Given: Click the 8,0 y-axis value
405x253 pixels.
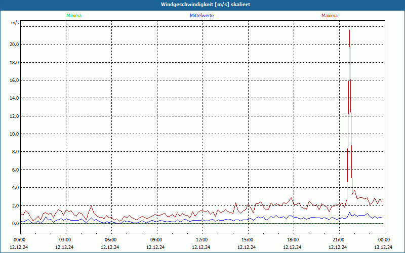Looking at the screenshot, I should coord(15,152).
